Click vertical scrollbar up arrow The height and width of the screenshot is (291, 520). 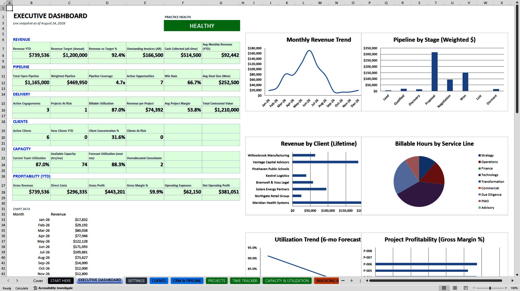click(517, 2)
